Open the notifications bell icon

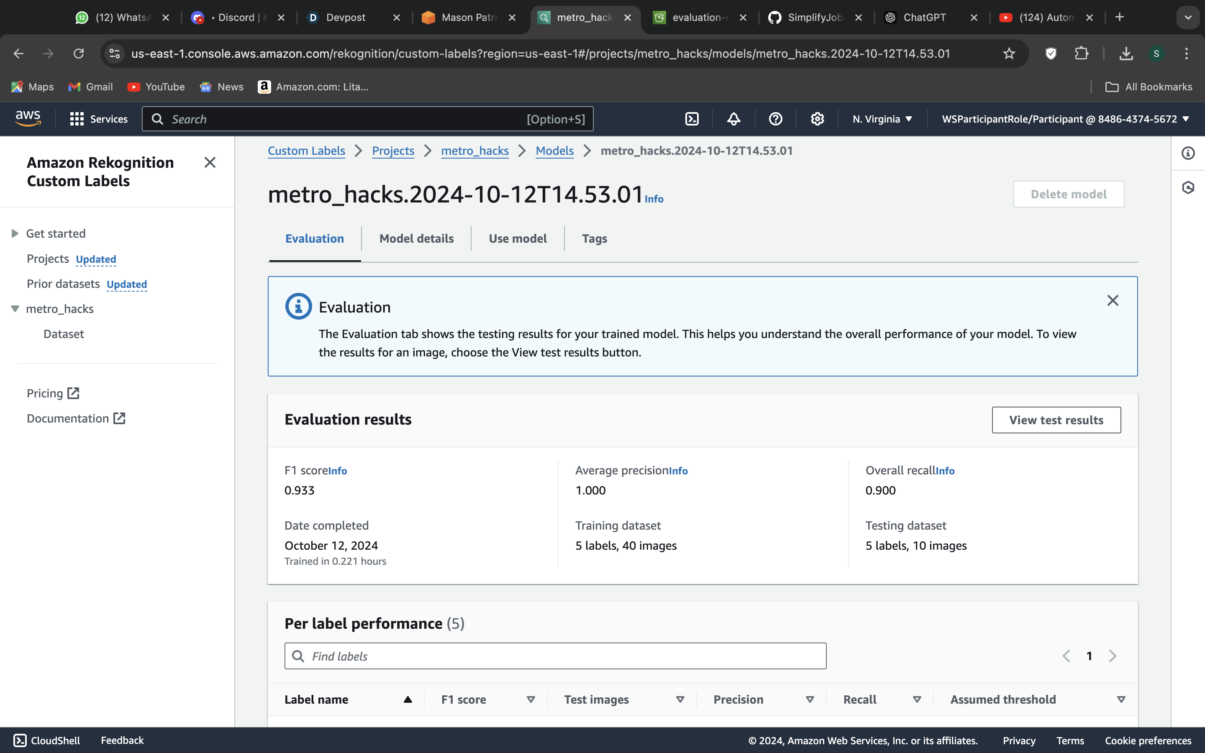(x=733, y=119)
